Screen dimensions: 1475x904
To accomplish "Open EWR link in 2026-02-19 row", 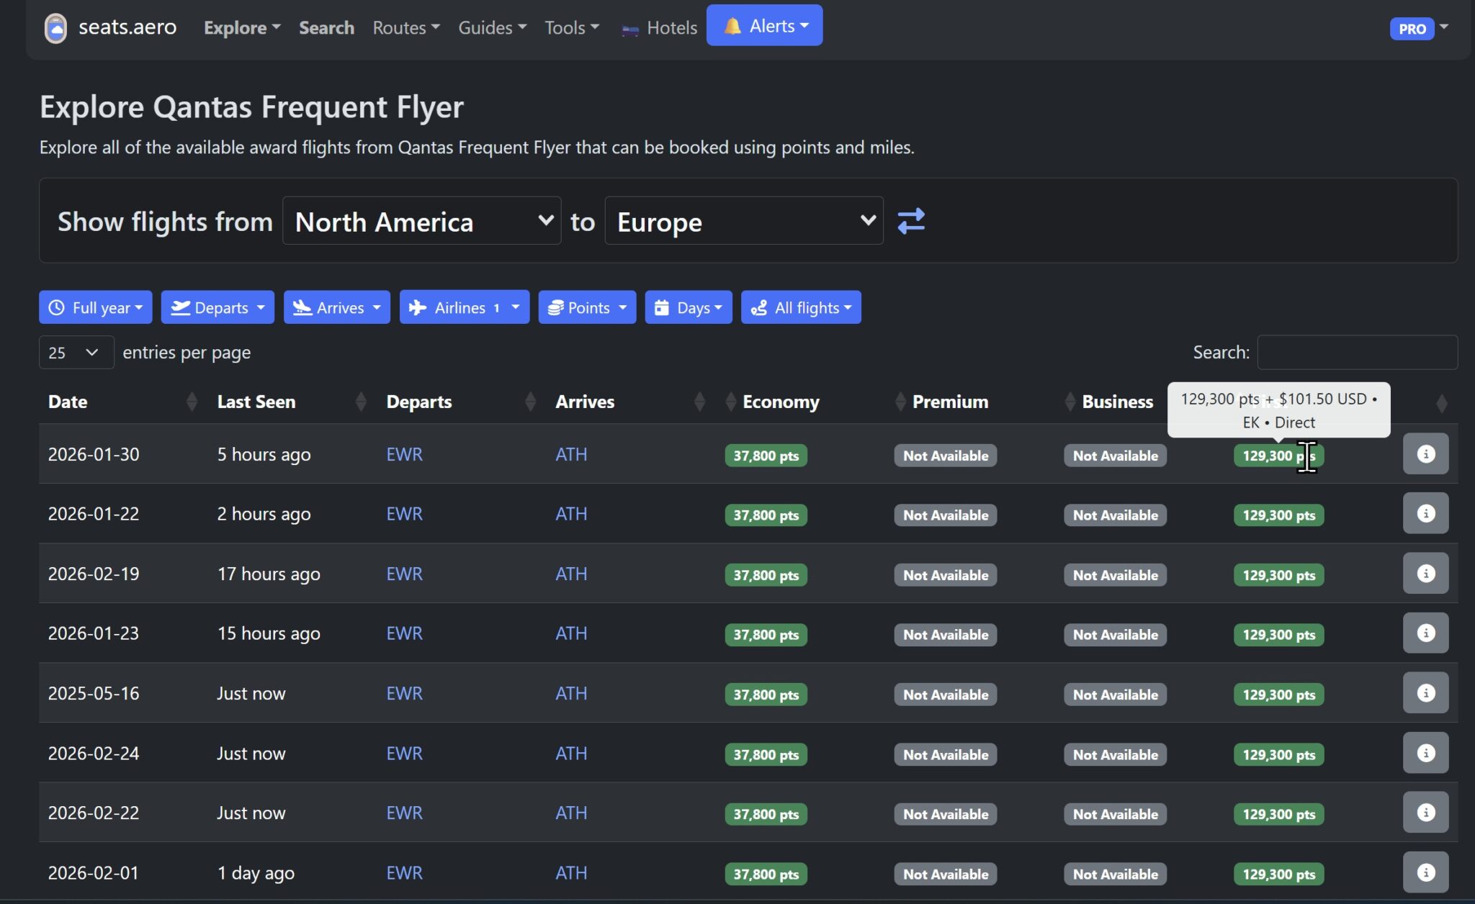I will [x=404, y=574].
